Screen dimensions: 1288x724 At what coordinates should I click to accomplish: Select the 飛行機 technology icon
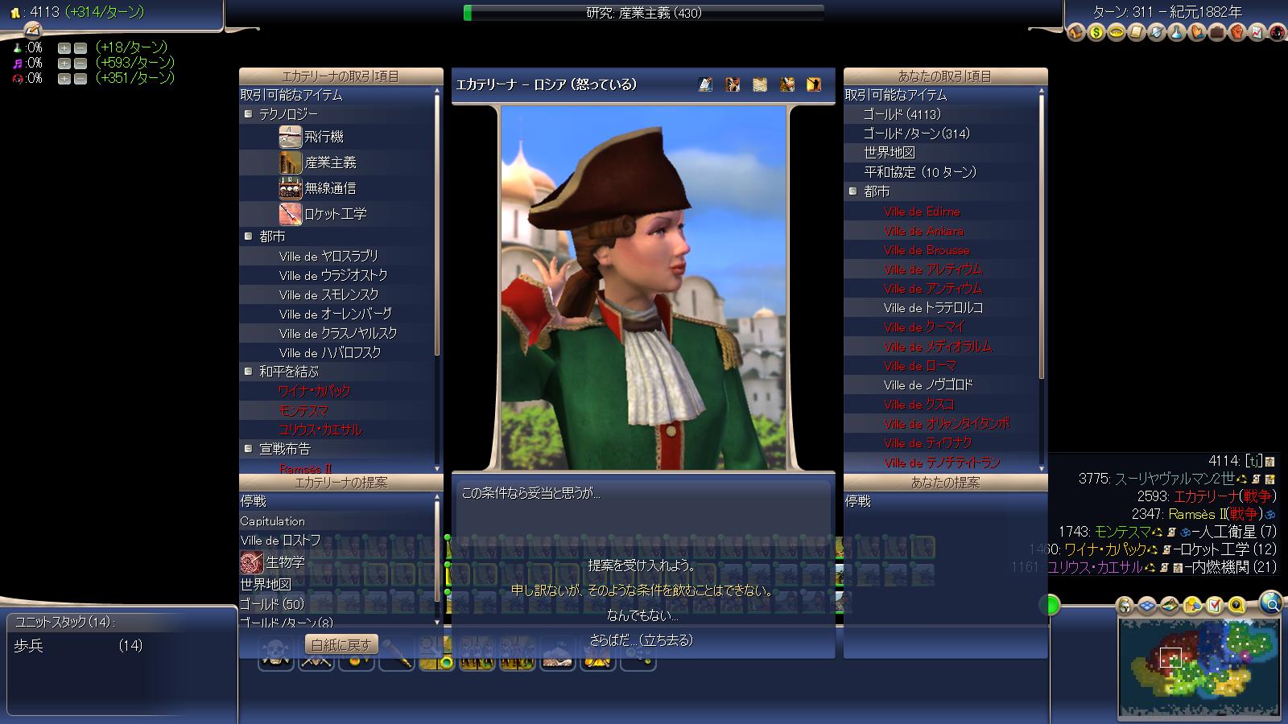[291, 137]
